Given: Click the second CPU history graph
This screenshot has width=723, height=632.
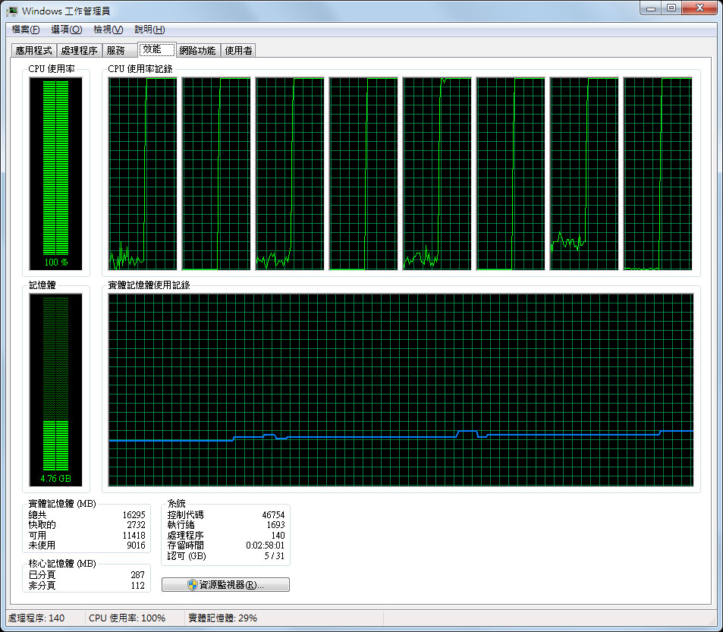Looking at the screenshot, I should 216,173.
